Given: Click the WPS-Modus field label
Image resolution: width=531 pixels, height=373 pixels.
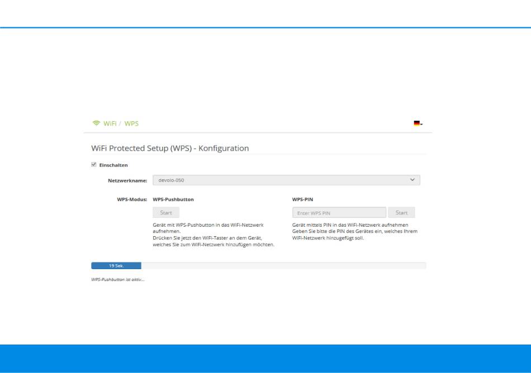Looking at the screenshot, I should click(131, 199).
